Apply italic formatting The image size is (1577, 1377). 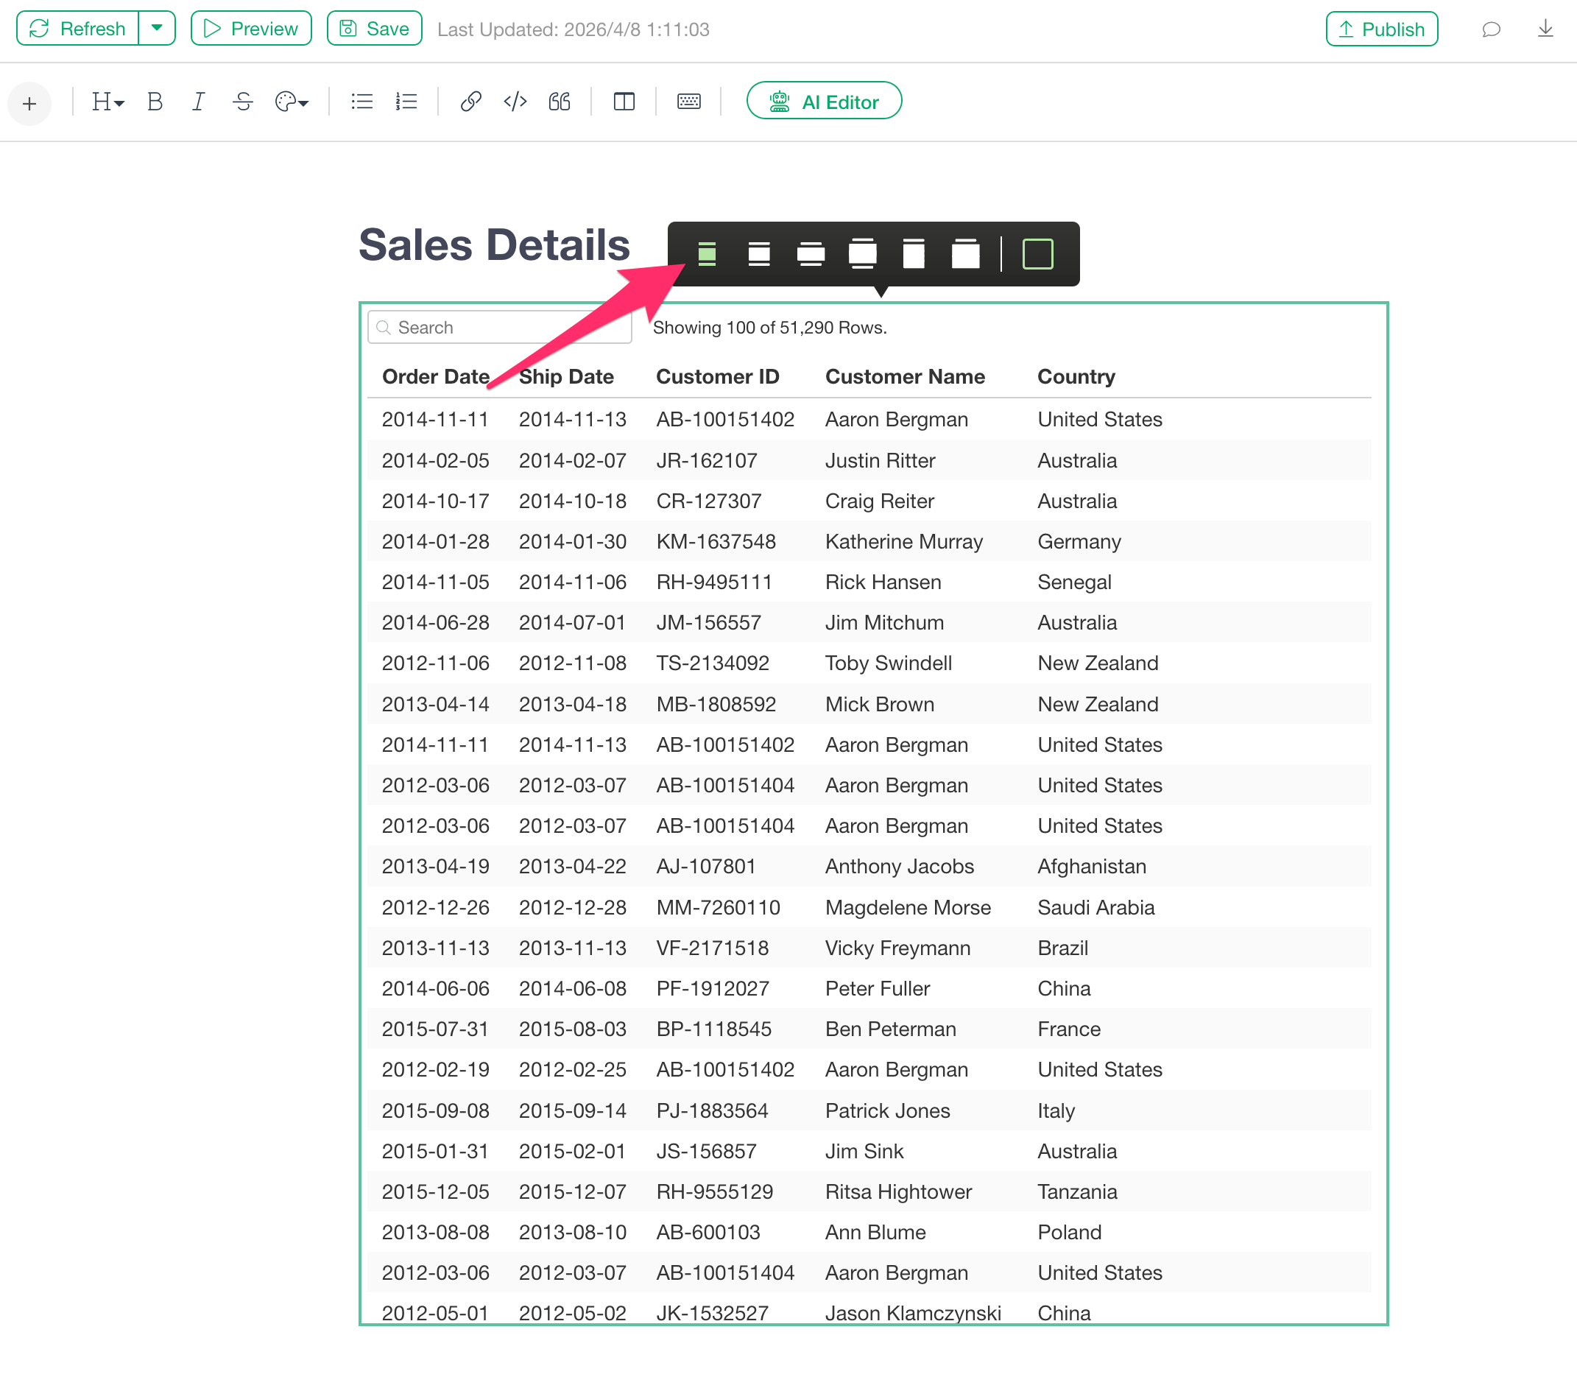pos(198,102)
